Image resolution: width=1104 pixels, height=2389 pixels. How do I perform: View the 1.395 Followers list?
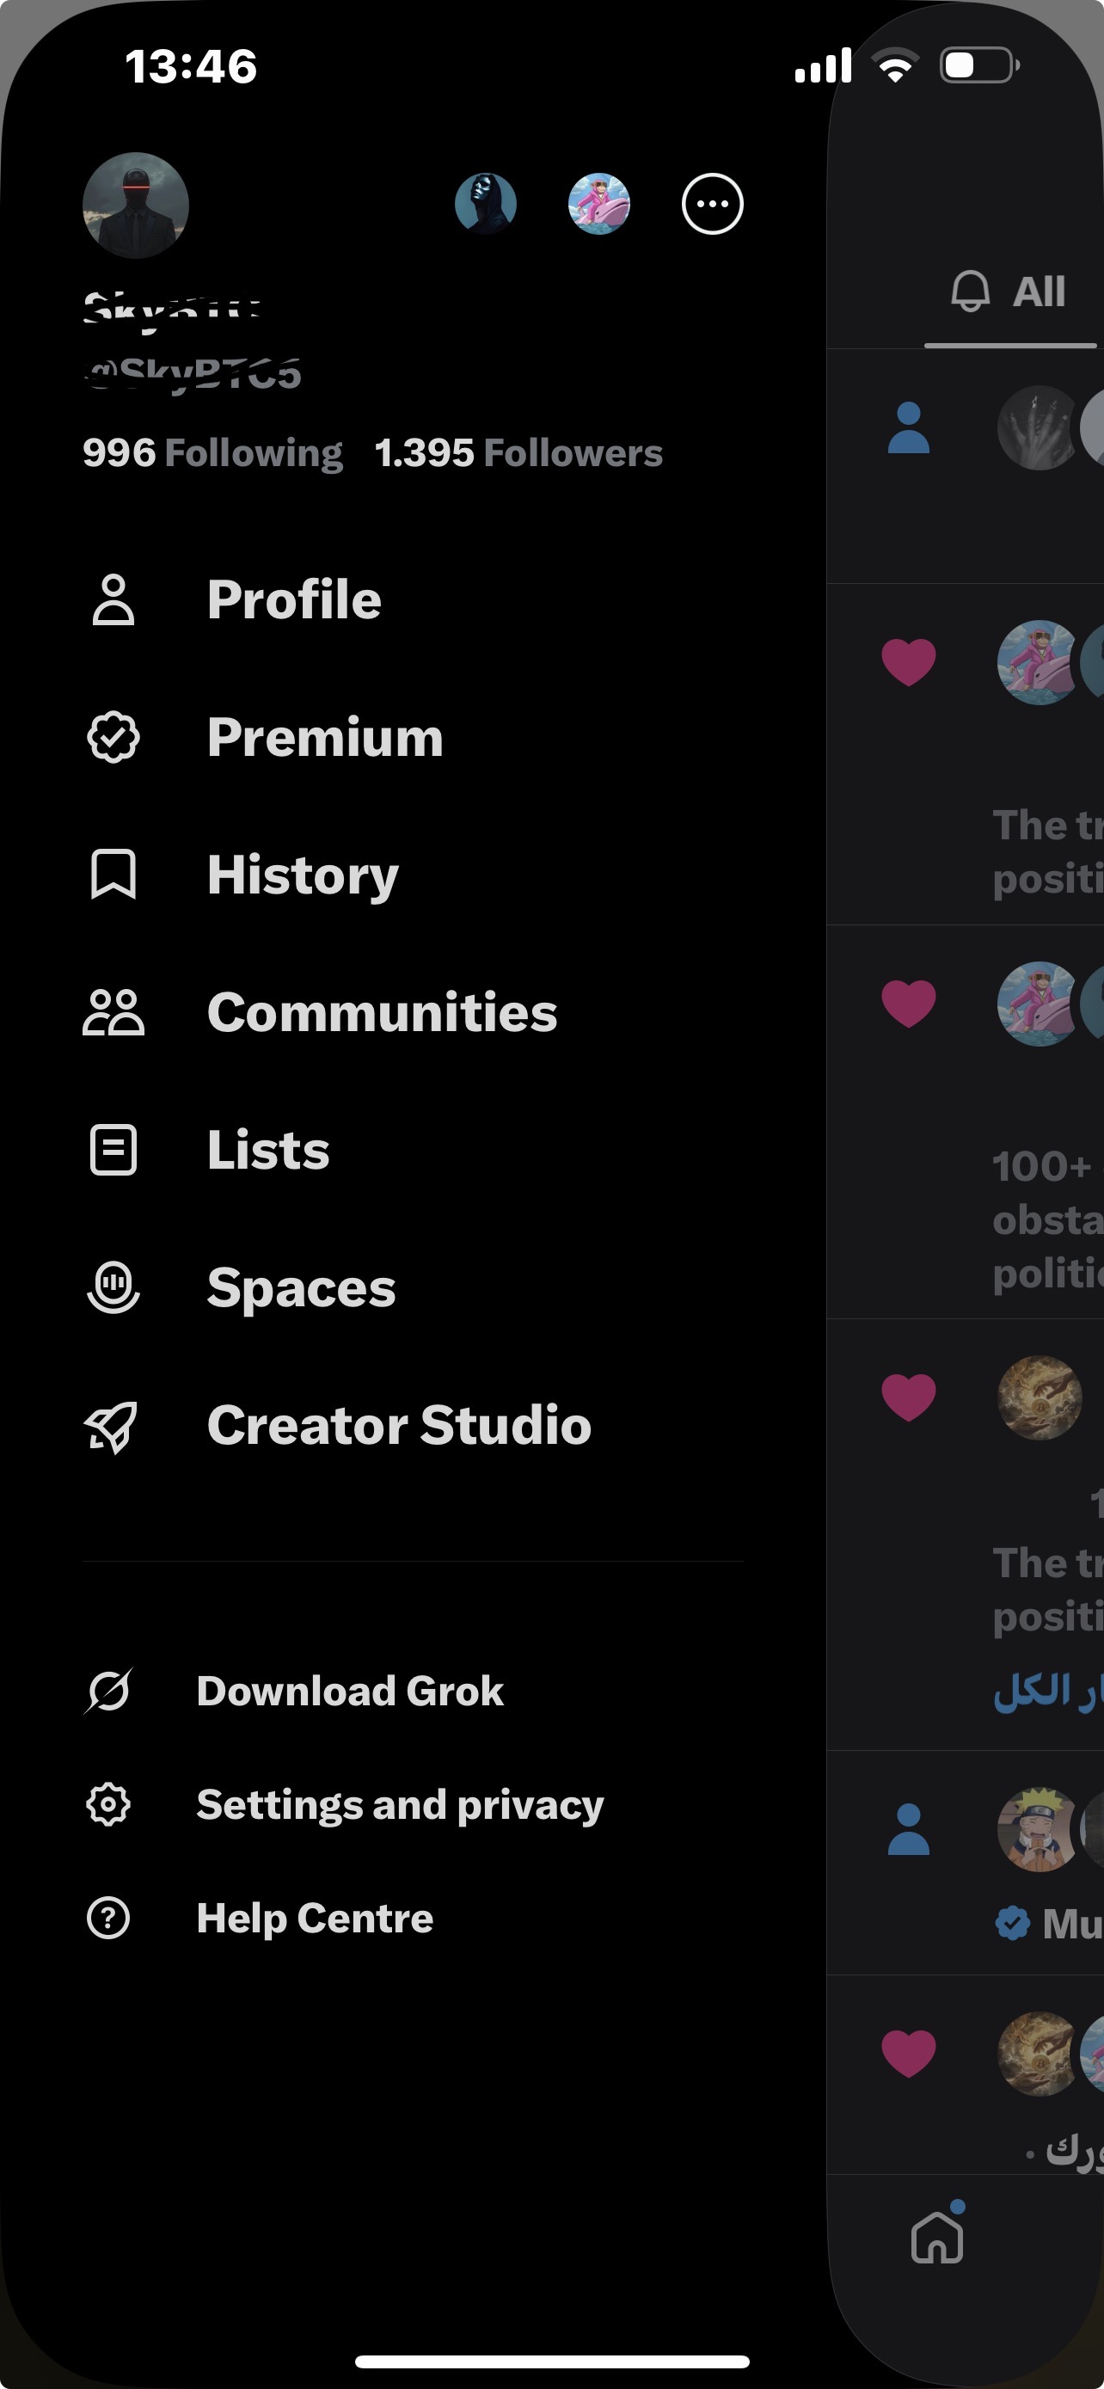(x=518, y=452)
